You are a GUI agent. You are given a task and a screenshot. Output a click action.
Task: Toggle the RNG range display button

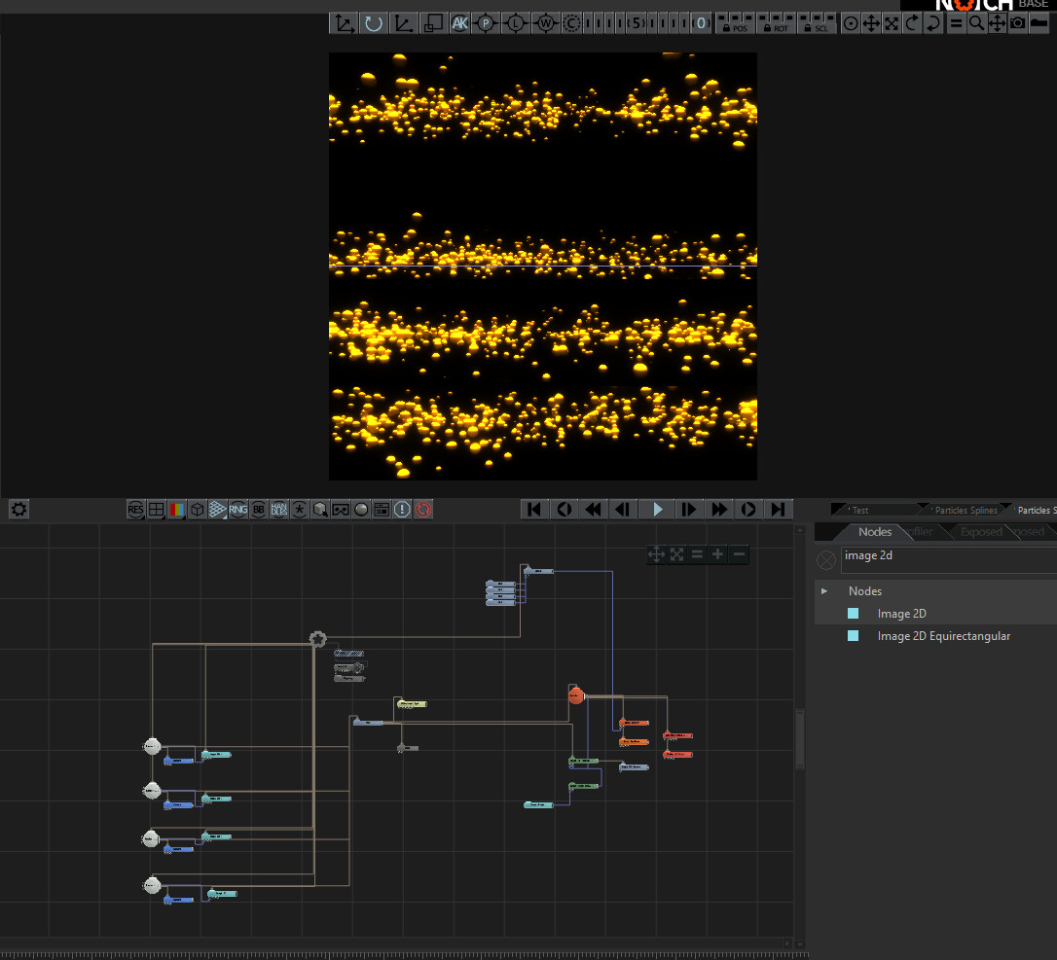237,510
